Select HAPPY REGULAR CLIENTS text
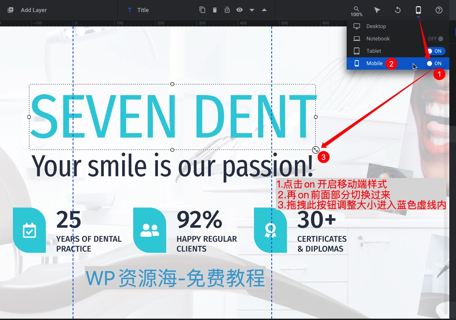 click(x=207, y=244)
